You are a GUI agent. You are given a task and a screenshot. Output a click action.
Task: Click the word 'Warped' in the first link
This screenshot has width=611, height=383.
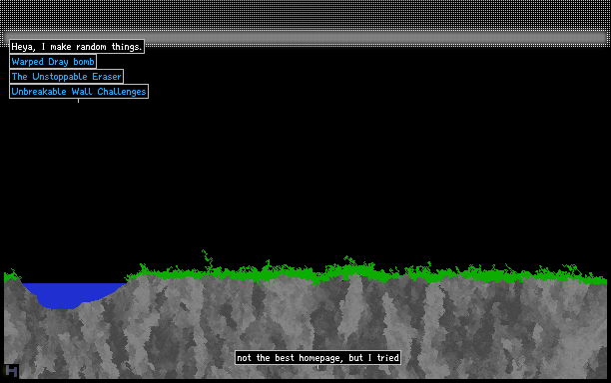[28, 62]
